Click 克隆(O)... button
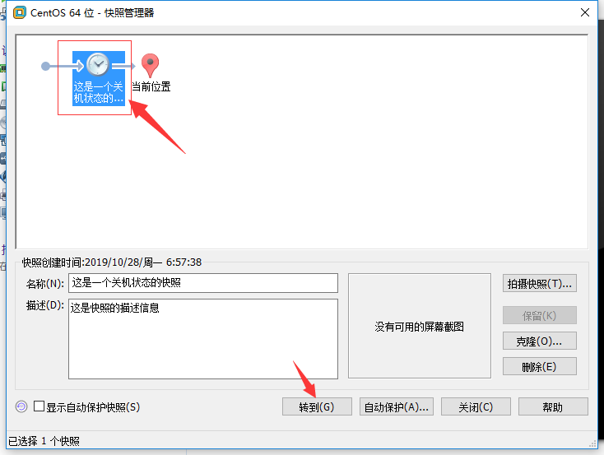Viewport: 604px width, 455px height. click(539, 341)
